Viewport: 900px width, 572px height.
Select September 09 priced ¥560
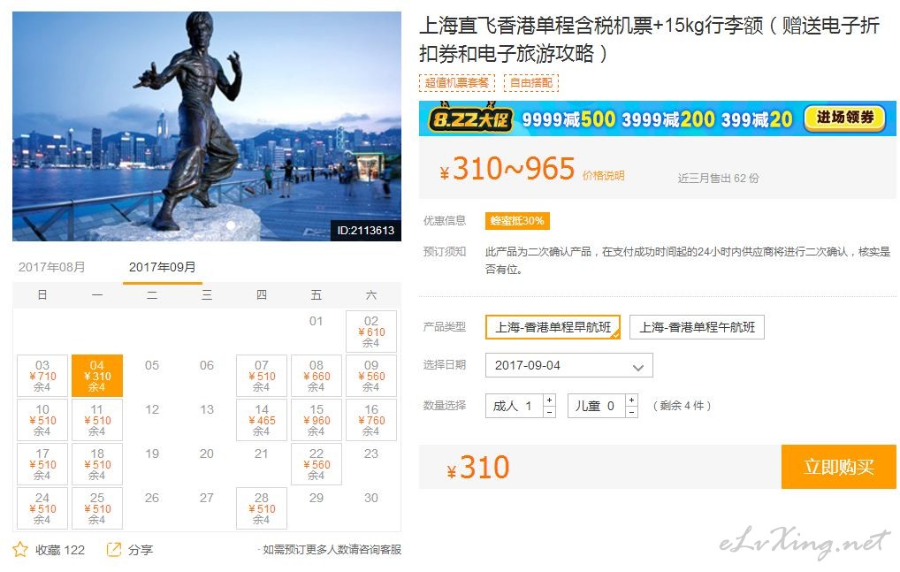point(371,376)
